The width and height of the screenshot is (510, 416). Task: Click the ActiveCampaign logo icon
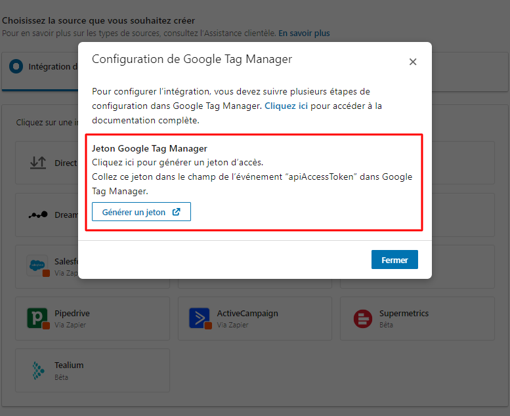tap(200, 318)
